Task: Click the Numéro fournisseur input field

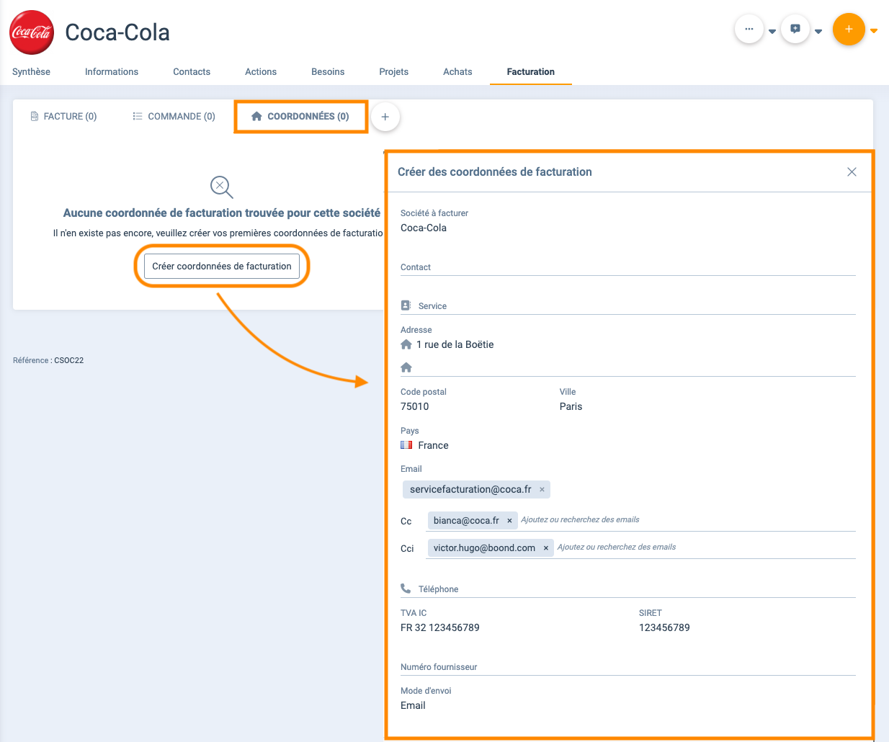Action: (628, 667)
